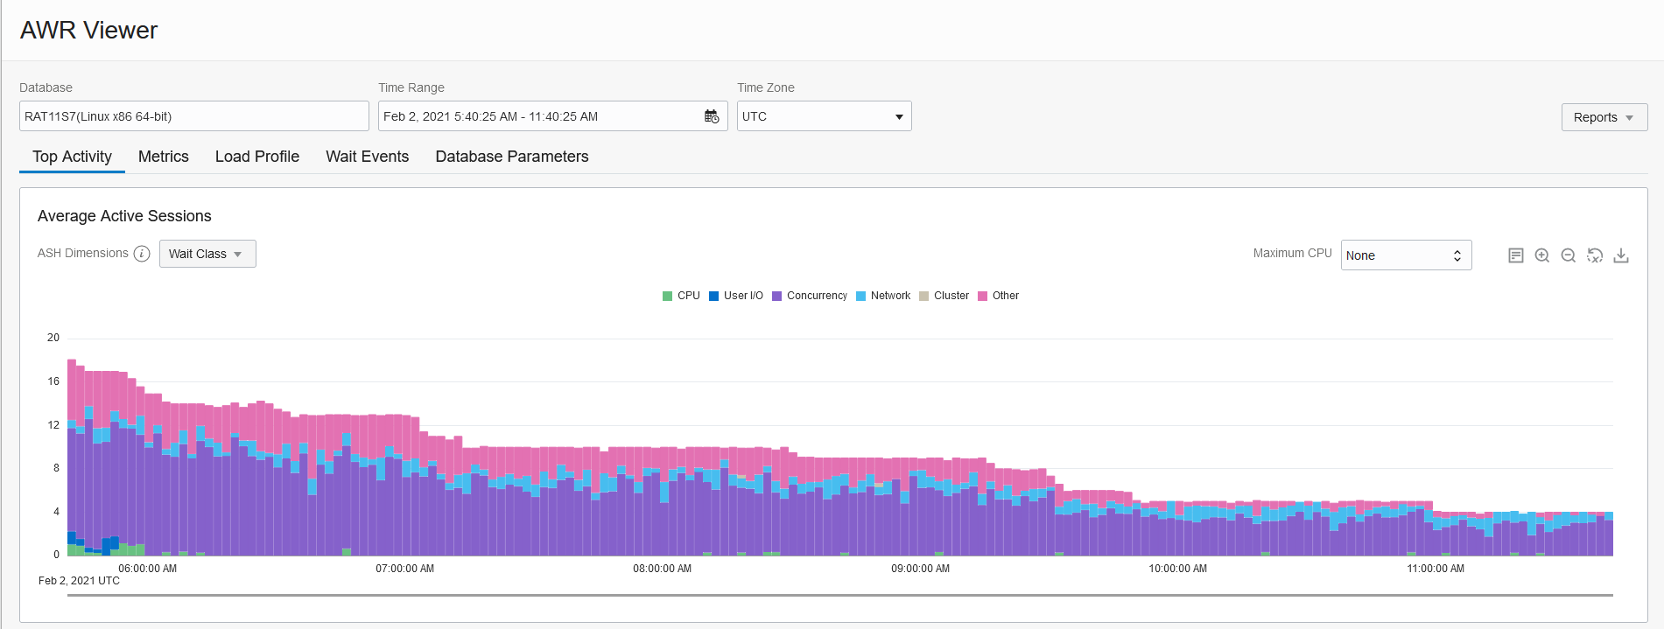This screenshot has height=629, width=1664.
Task: Click the Other legend color swatch
Action: click(982, 296)
